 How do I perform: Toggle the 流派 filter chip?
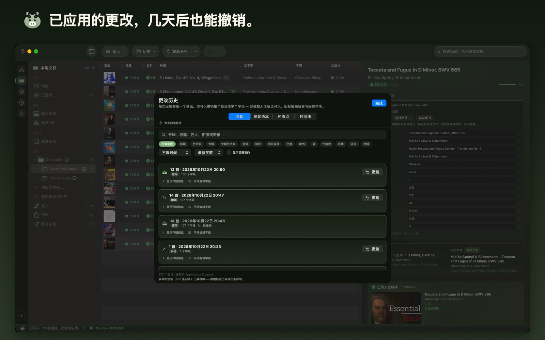click(x=245, y=144)
